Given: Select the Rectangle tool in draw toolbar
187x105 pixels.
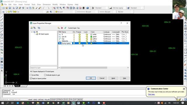Looking at the screenshot, I should click(2, 29).
